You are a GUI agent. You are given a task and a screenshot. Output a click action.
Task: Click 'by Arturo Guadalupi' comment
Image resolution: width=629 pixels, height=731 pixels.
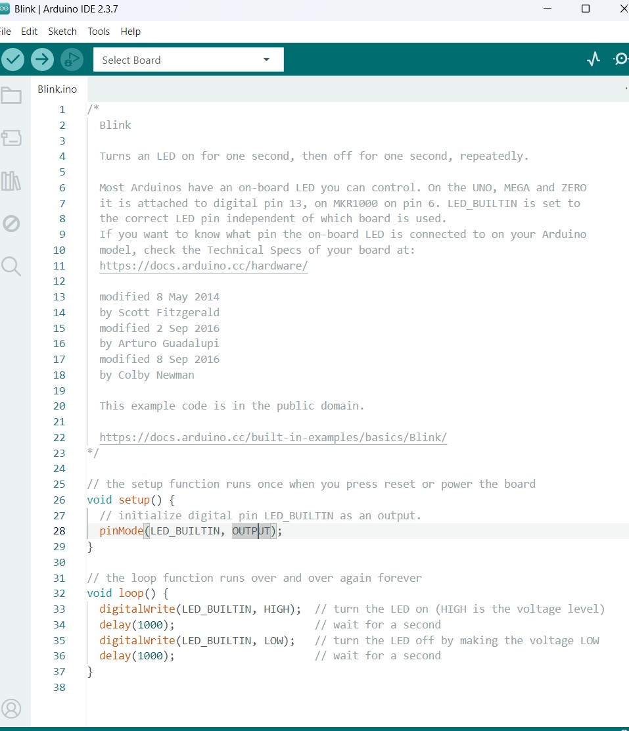[x=159, y=344]
